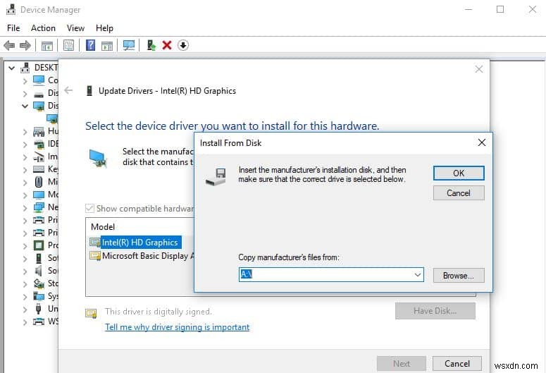This screenshot has width=546, height=373.
Task: Click the Sound controllers speaker icon
Action: pyautogui.click(x=39, y=271)
